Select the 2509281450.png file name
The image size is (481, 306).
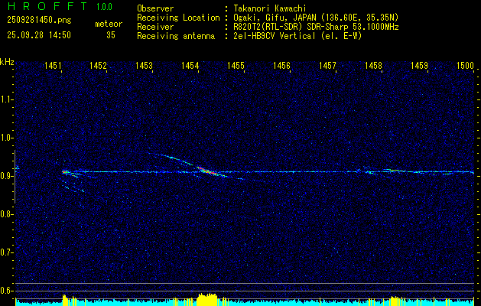pyautogui.click(x=39, y=21)
